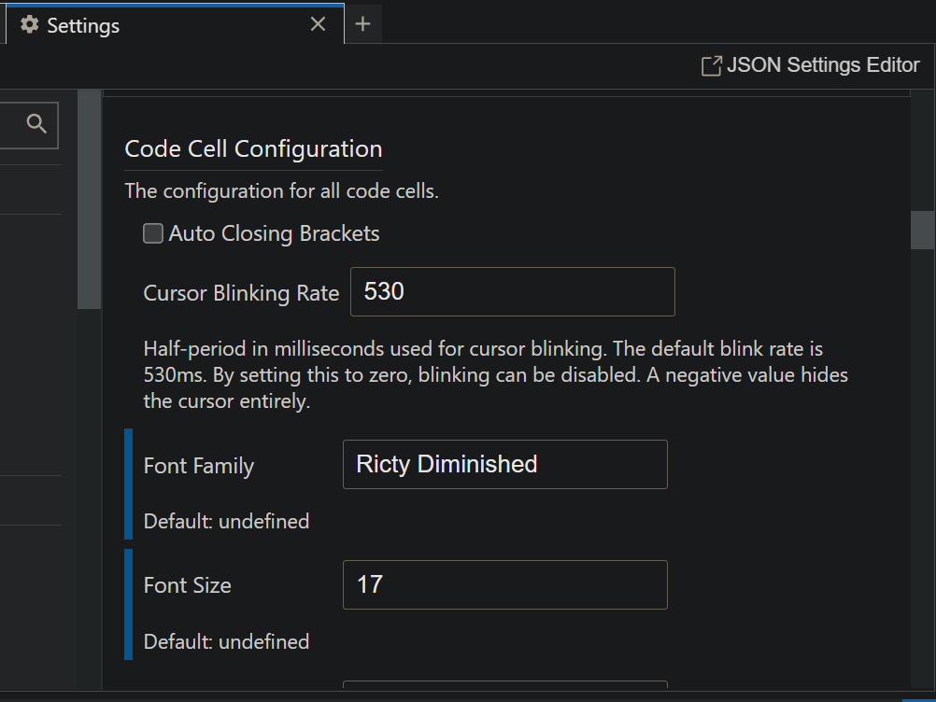Click the Half-period in milliseconds description
936x702 pixels.
click(495, 374)
